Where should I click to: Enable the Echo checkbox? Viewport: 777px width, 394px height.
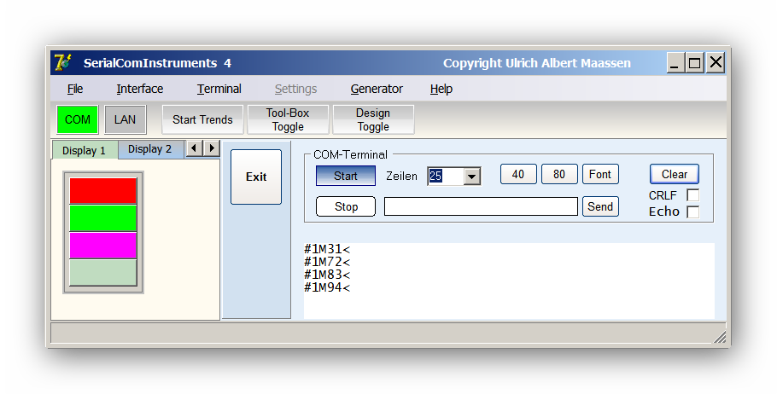coord(692,211)
